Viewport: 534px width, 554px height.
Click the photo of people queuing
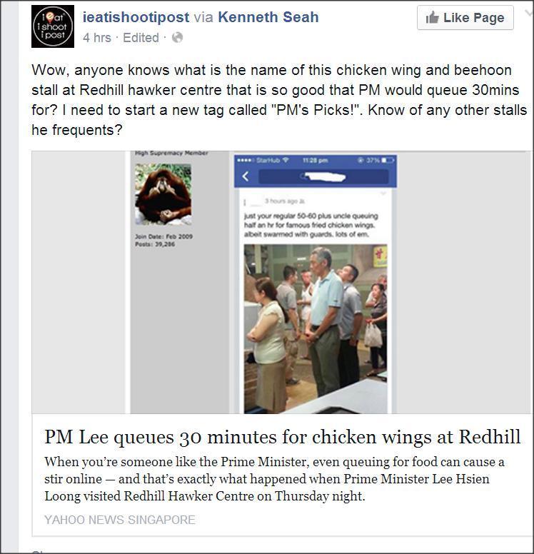point(316,329)
